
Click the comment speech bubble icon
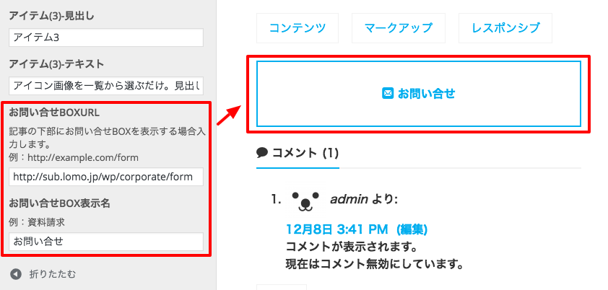pyautogui.click(x=262, y=153)
